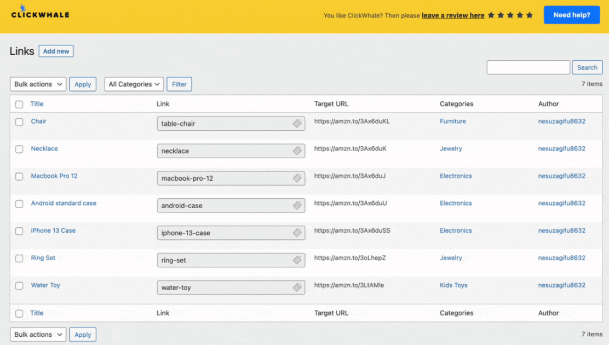Image resolution: width=609 pixels, height=345 pixels.
Task: Click the Search button
Action: pos(587,67)
